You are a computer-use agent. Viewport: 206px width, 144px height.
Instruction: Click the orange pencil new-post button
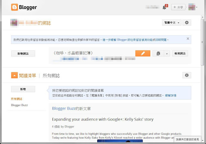pyautogui.click(x=143, y=53)
